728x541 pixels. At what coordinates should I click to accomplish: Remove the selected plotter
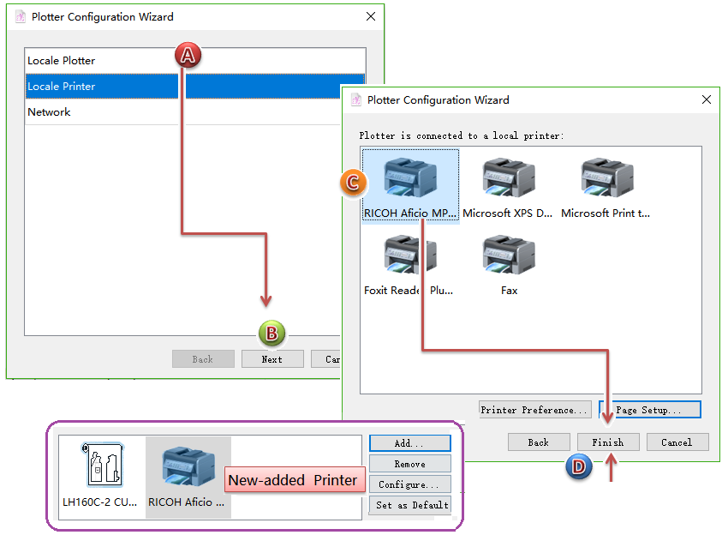click(409, 464)
